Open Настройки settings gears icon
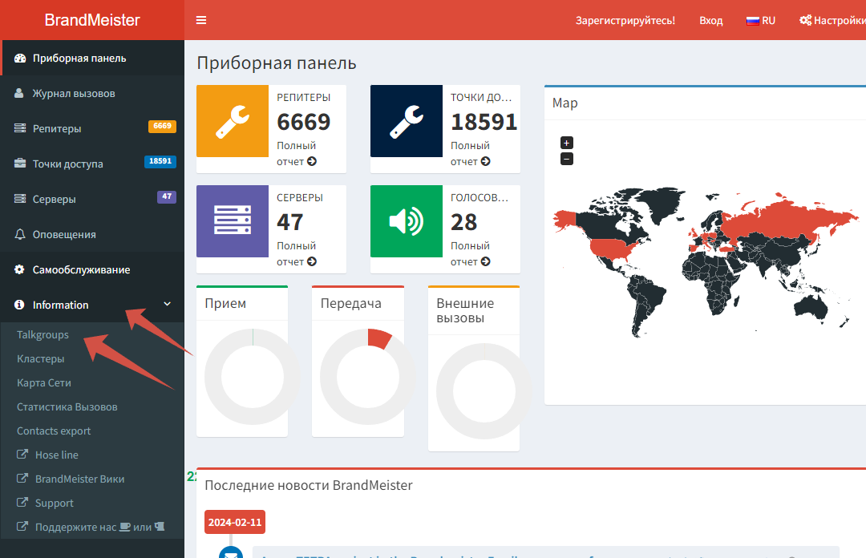Screen dimensions: 866x558 point(805,20)
